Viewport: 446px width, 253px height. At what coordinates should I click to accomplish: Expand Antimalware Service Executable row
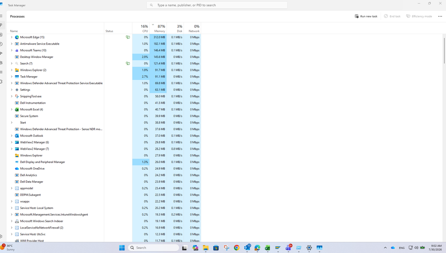point(12,44)
